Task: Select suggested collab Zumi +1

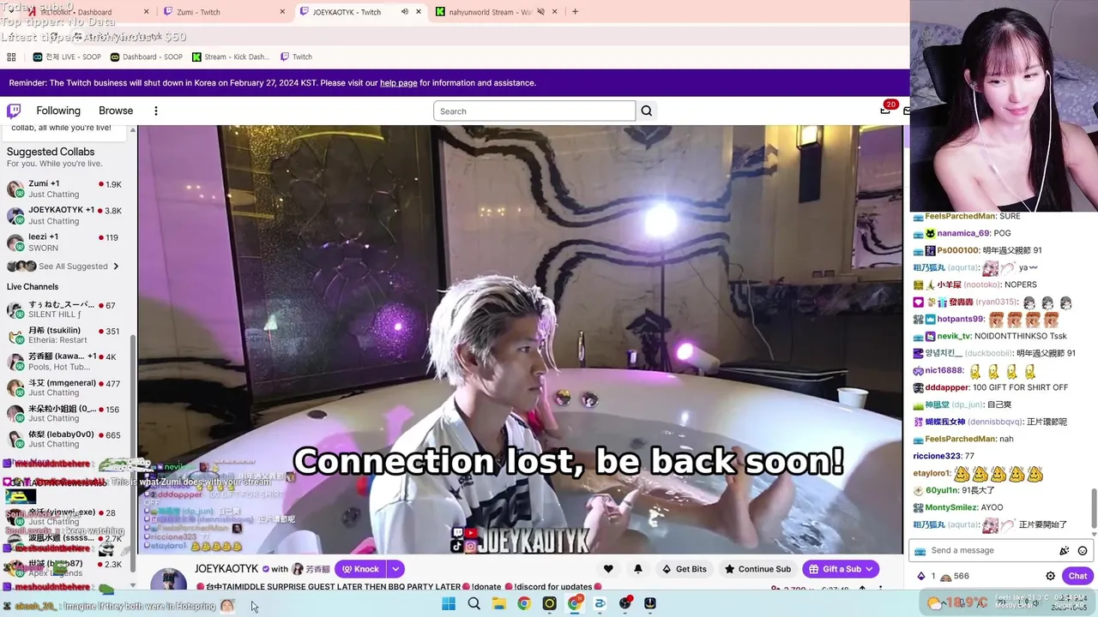Action: pyautogui.click(x=65, y=189)
